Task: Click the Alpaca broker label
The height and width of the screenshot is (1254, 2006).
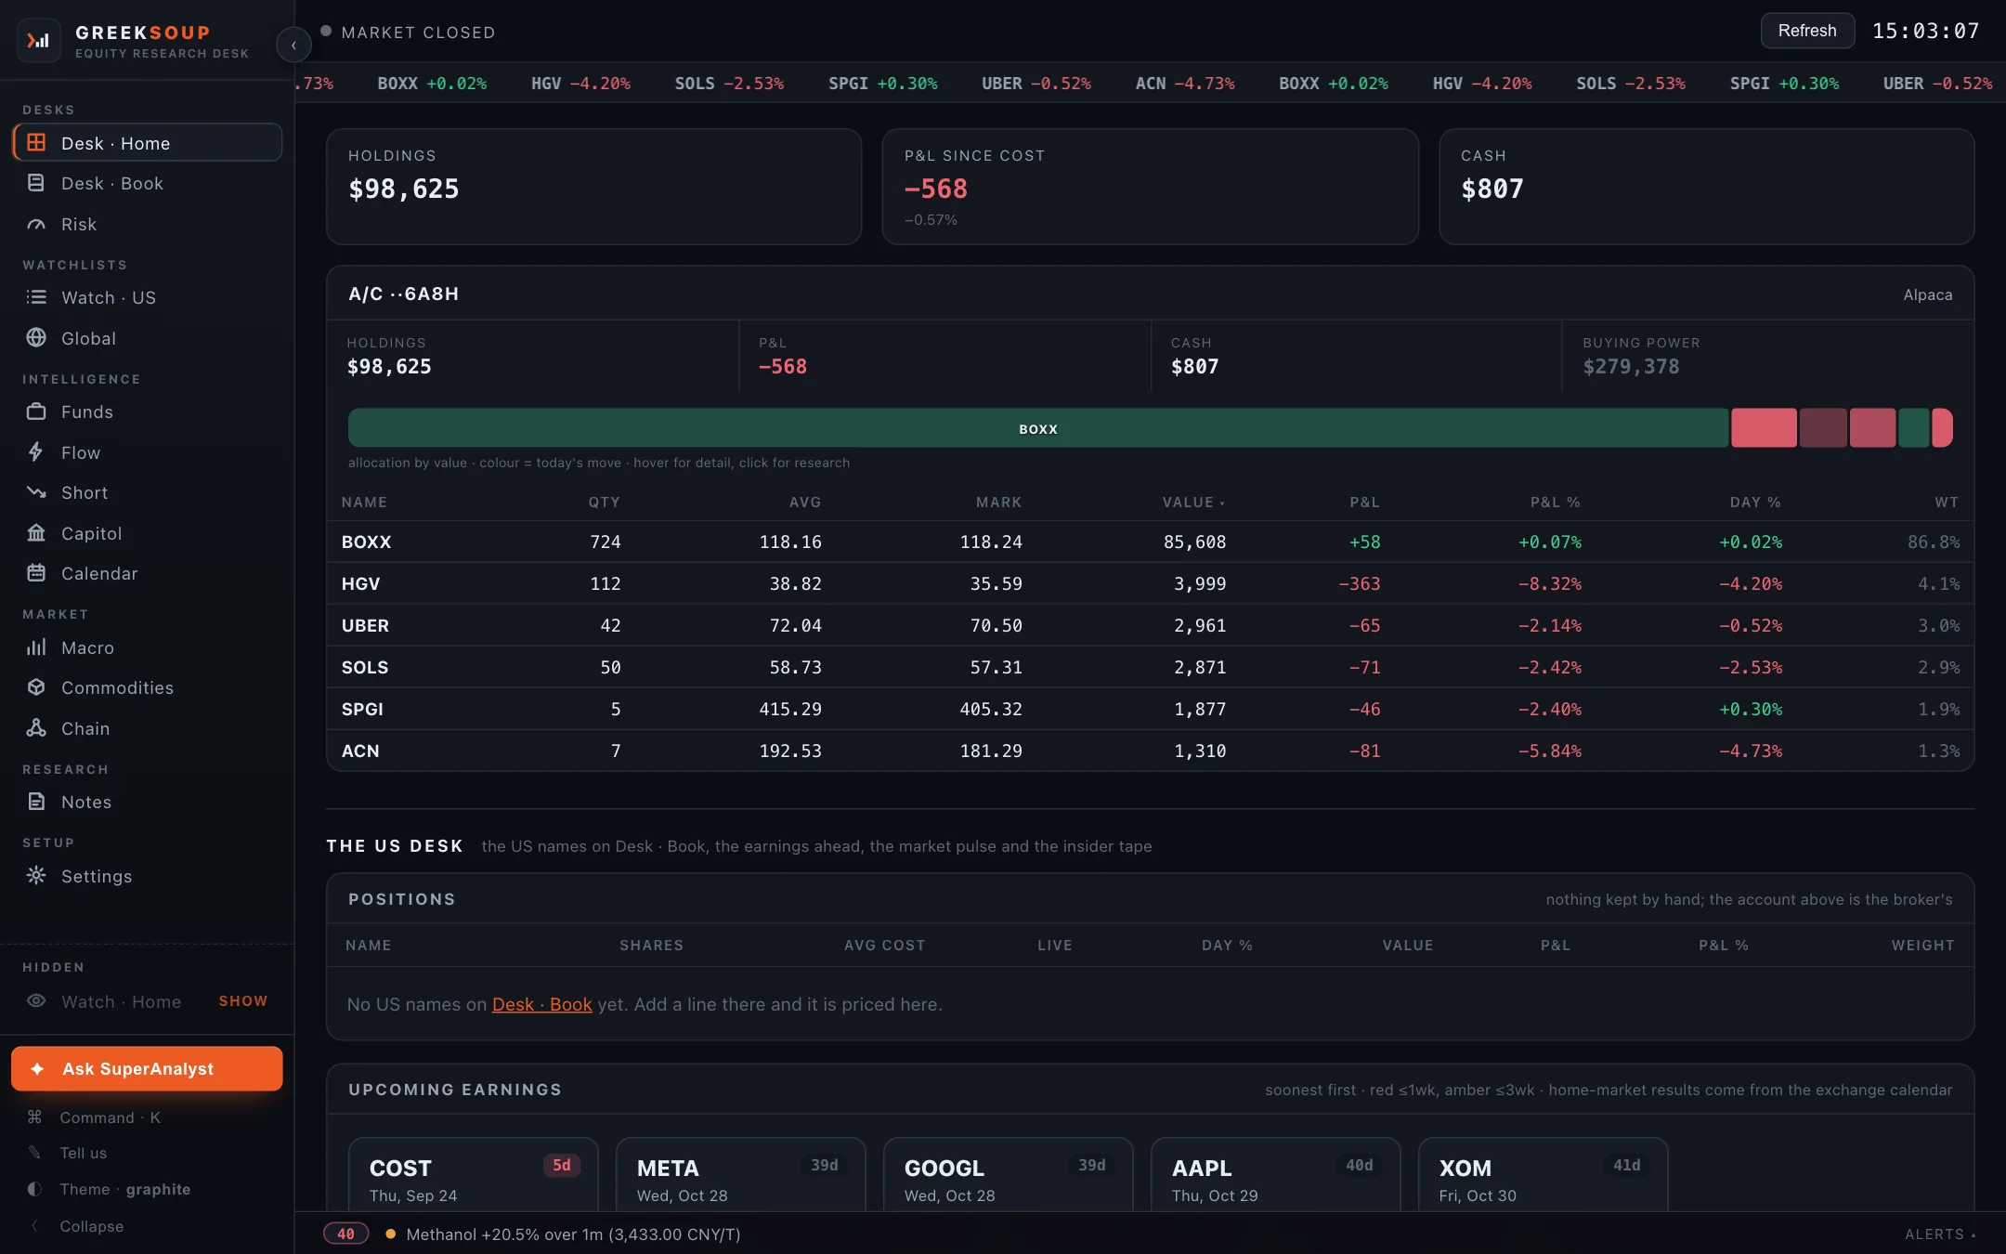Action: pyautogui.click(x=1928, y=294)
